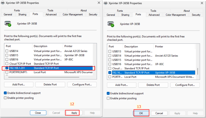Click the Cancel button in the right dialog
Screen dimensions: 206x118
(x=159, y=113)
